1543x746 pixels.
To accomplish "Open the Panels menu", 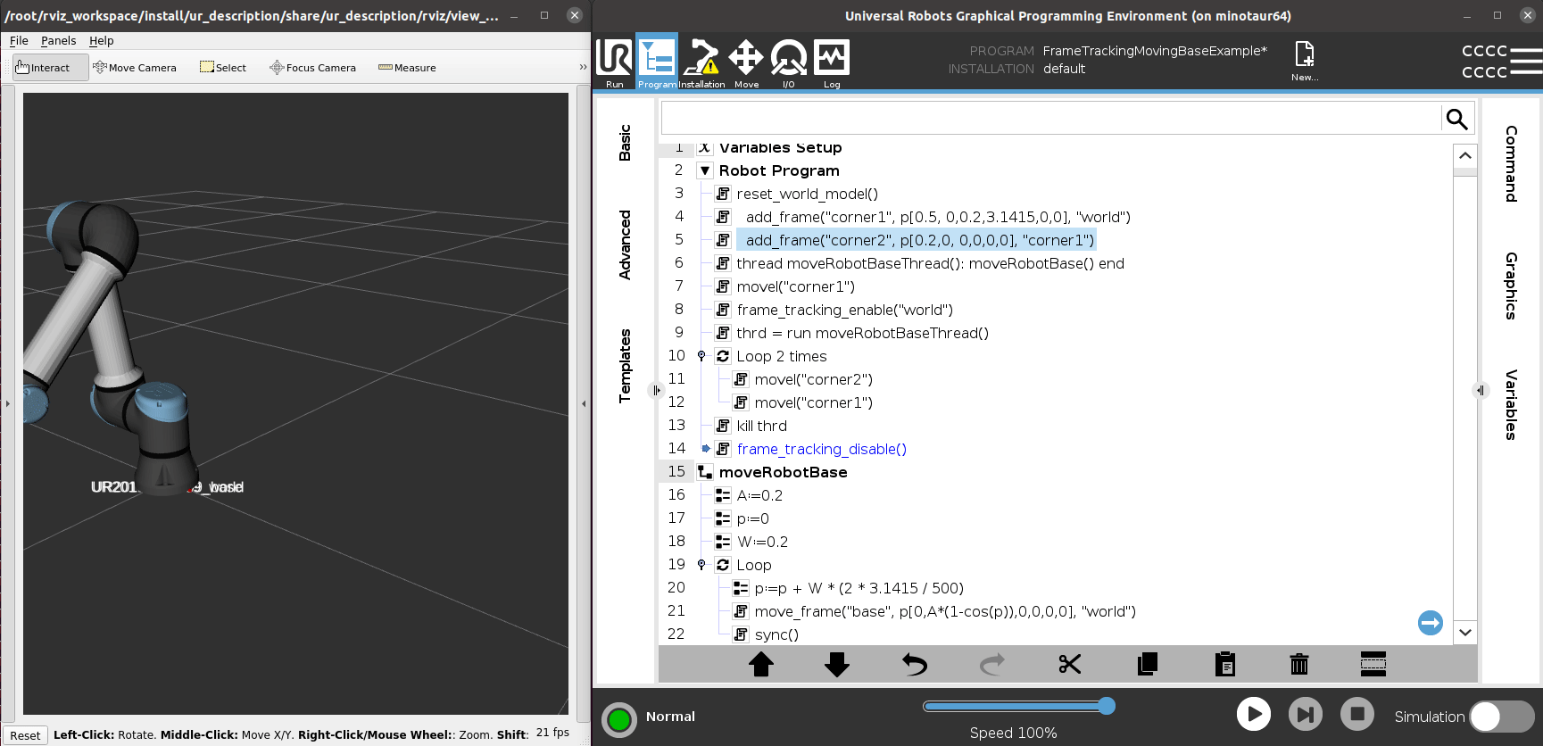I will pos(58,41).
